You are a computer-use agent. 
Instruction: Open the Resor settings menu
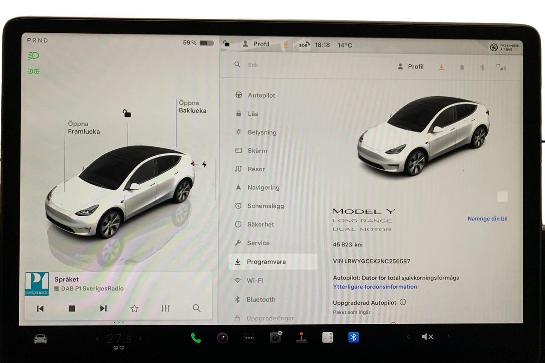pyautogui.click(x=250, y=169)
